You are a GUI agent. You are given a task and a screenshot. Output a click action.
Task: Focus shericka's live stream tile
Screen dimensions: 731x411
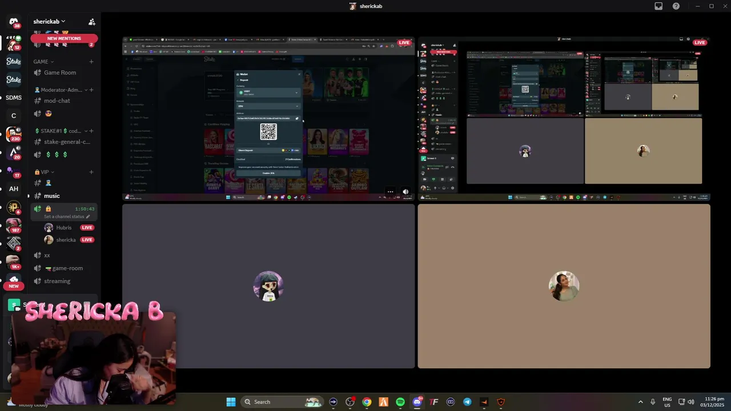coord(564,119)
